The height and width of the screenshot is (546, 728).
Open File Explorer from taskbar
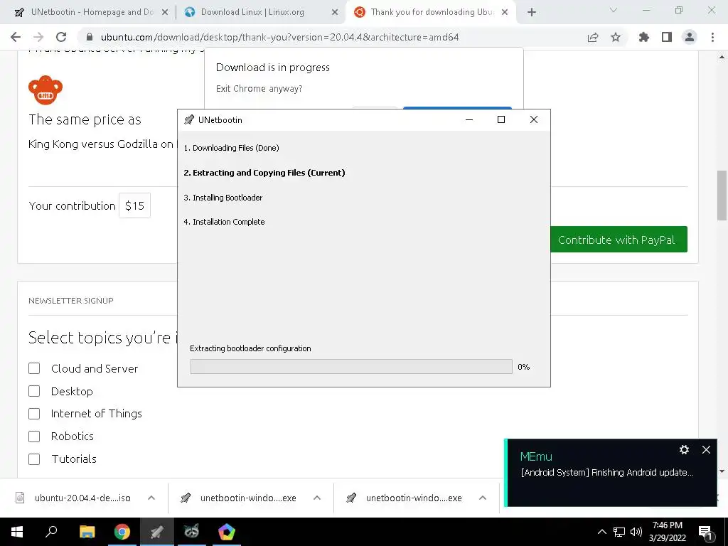point(87,532)
